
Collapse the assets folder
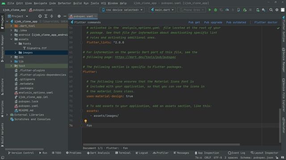11,39
